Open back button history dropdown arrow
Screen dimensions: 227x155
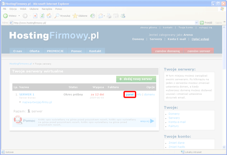coord(19,16)
